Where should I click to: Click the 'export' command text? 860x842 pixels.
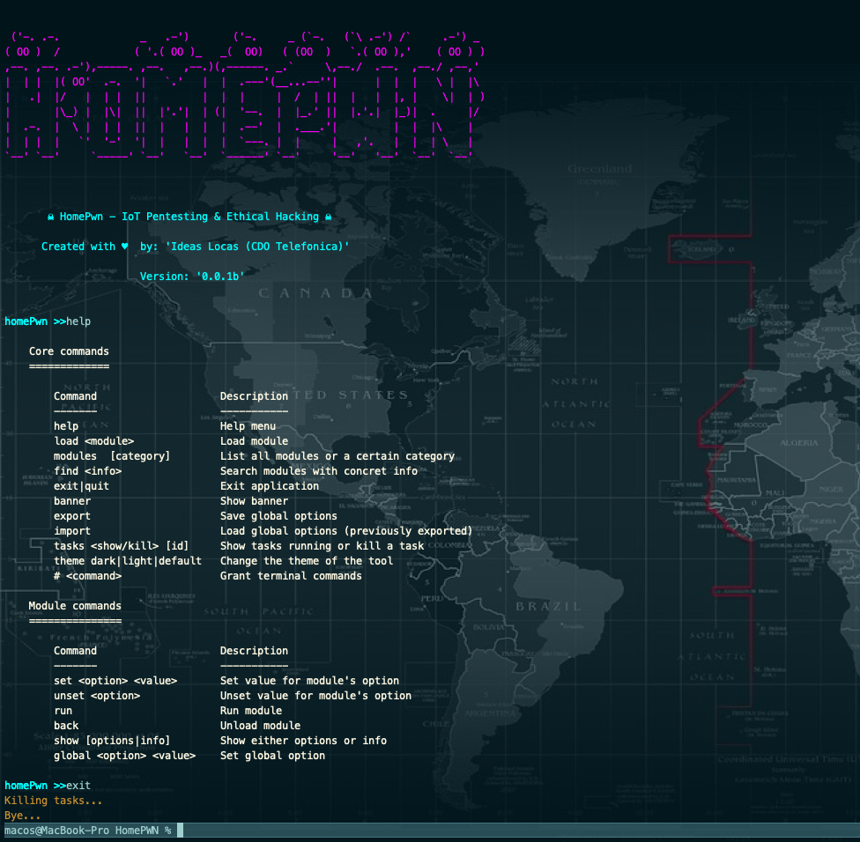pyautogui.click(x=72, y=516)
